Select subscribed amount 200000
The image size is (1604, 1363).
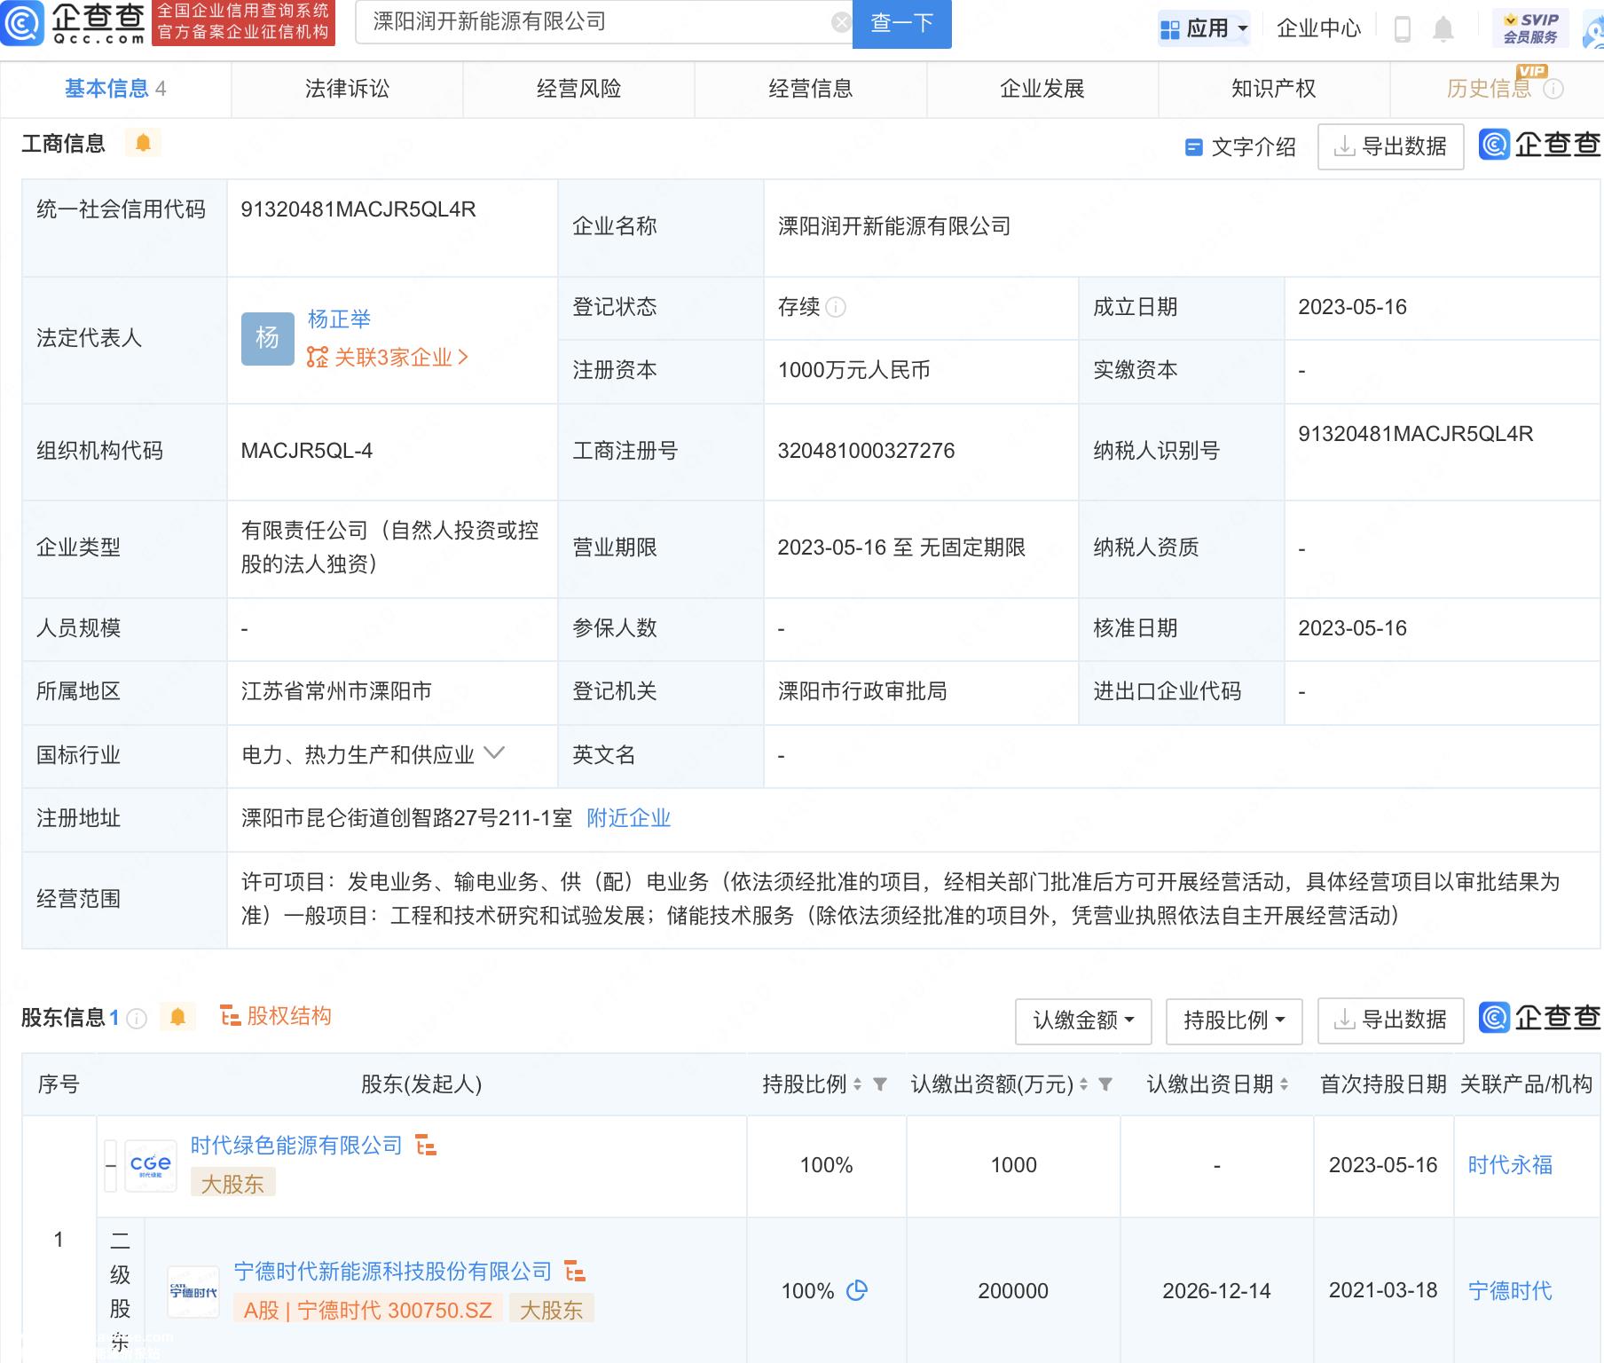click(1013, 1291)
